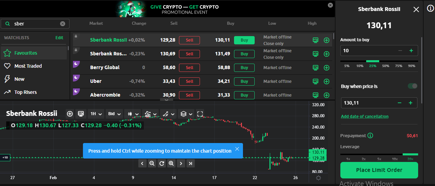Move chart view to the left
This screenshot has height=186, width=435.
coord(142,163)
